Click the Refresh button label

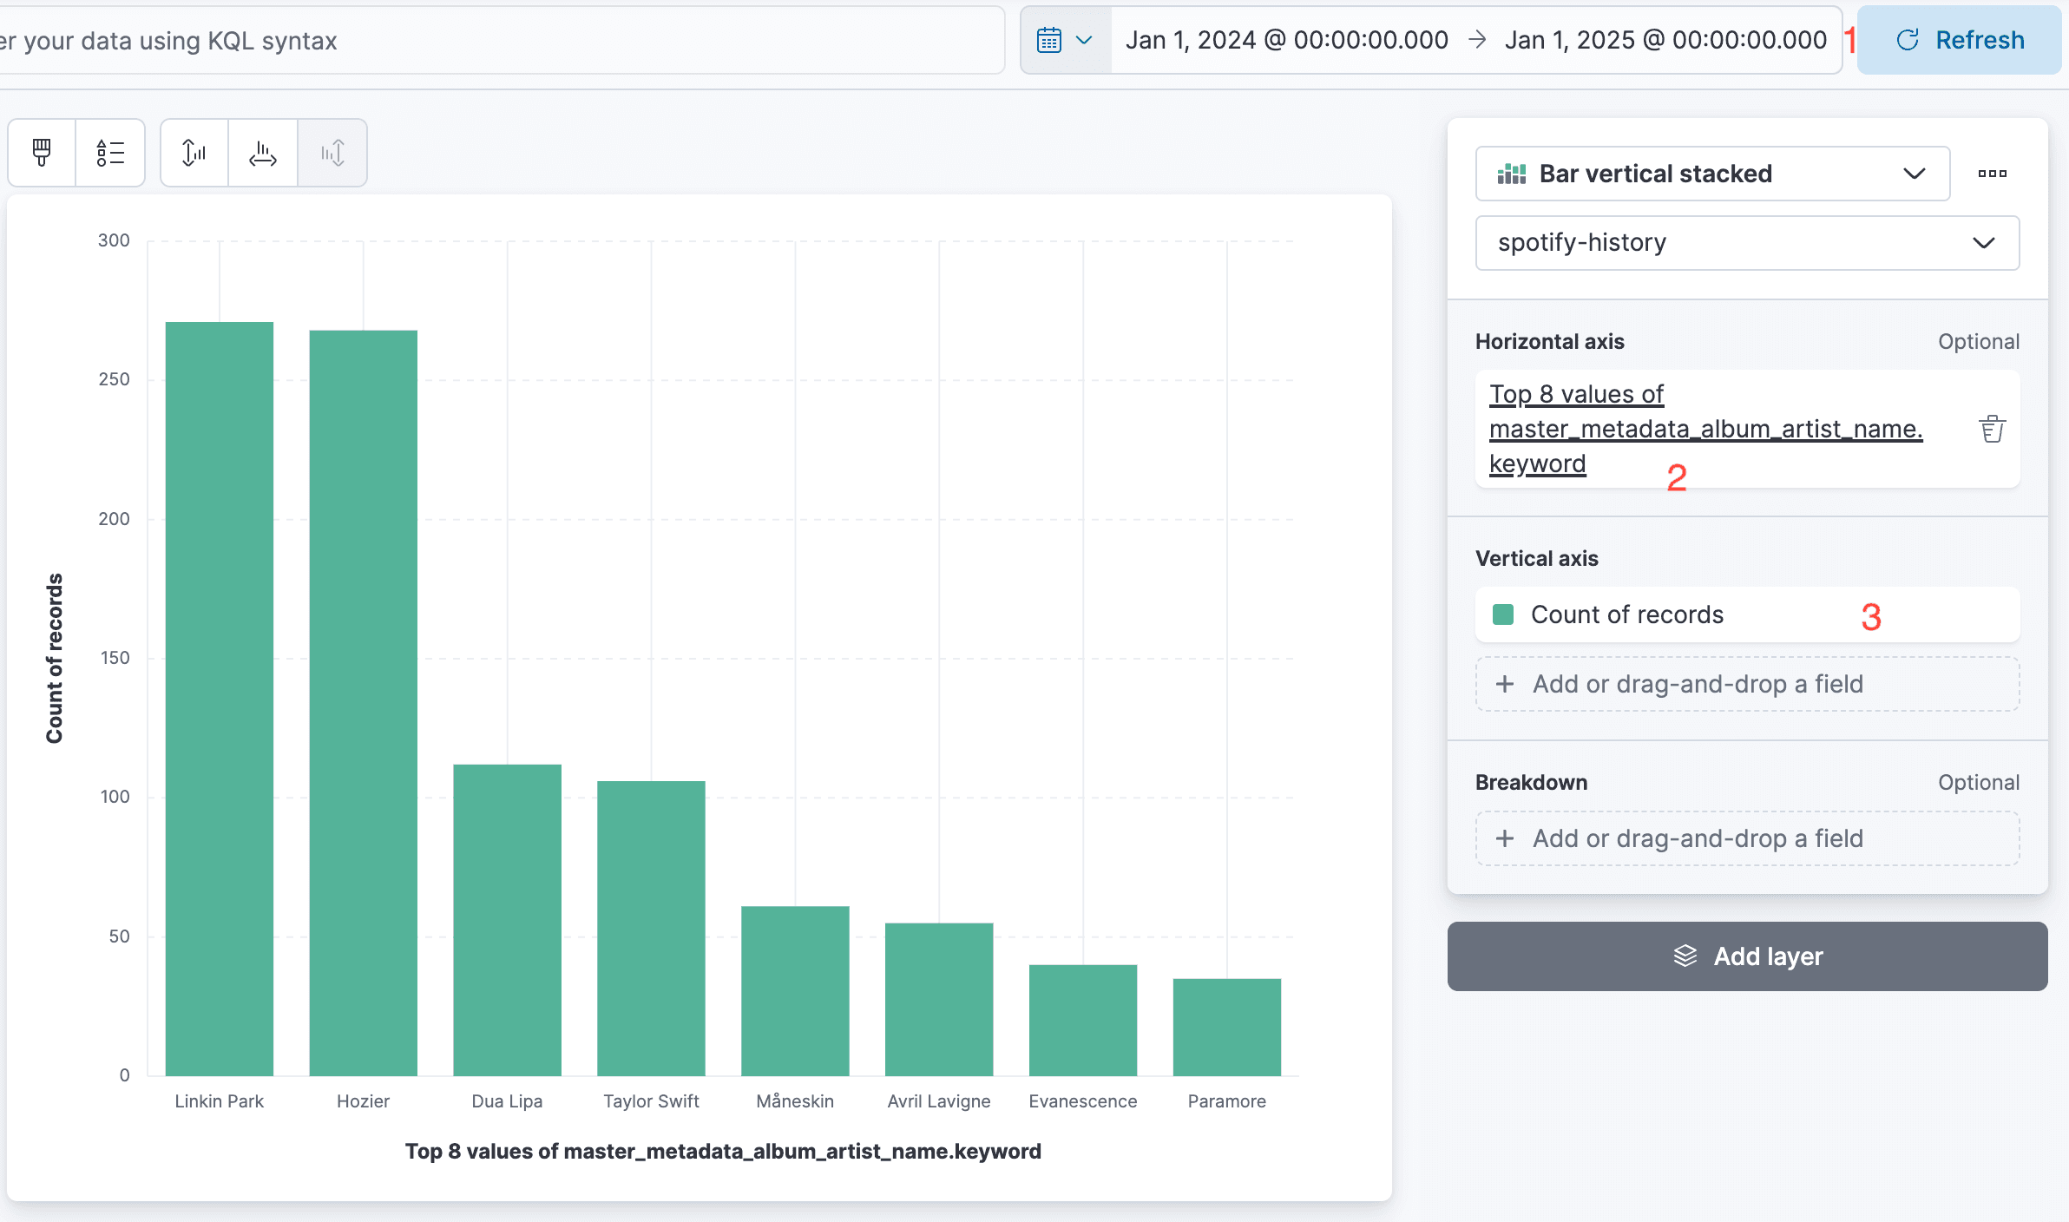click(1979, 40)
